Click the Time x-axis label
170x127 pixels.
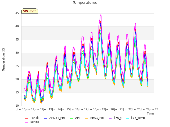coord(150,114)
